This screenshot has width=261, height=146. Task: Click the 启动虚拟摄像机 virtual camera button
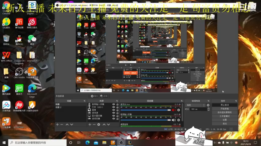pos(224,112)
